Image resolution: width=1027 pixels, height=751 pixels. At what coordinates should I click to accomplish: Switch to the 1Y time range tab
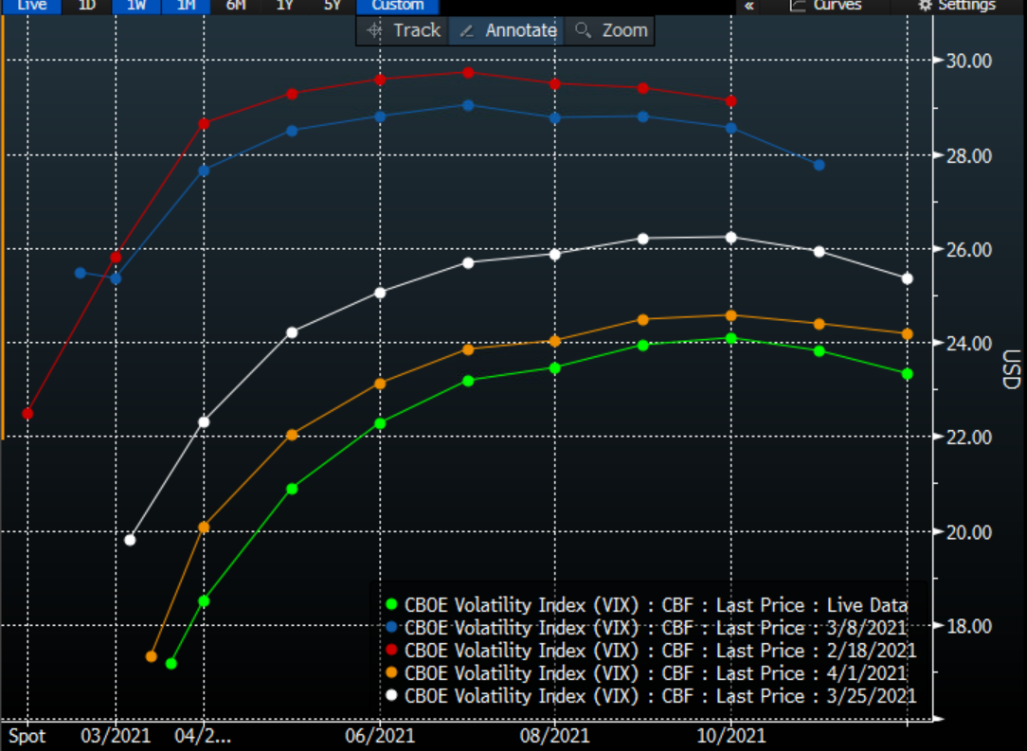point(284,6)
